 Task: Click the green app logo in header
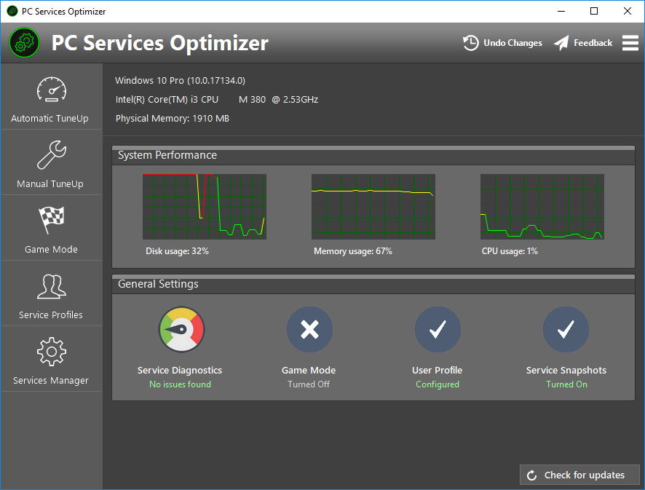point(24,43)
